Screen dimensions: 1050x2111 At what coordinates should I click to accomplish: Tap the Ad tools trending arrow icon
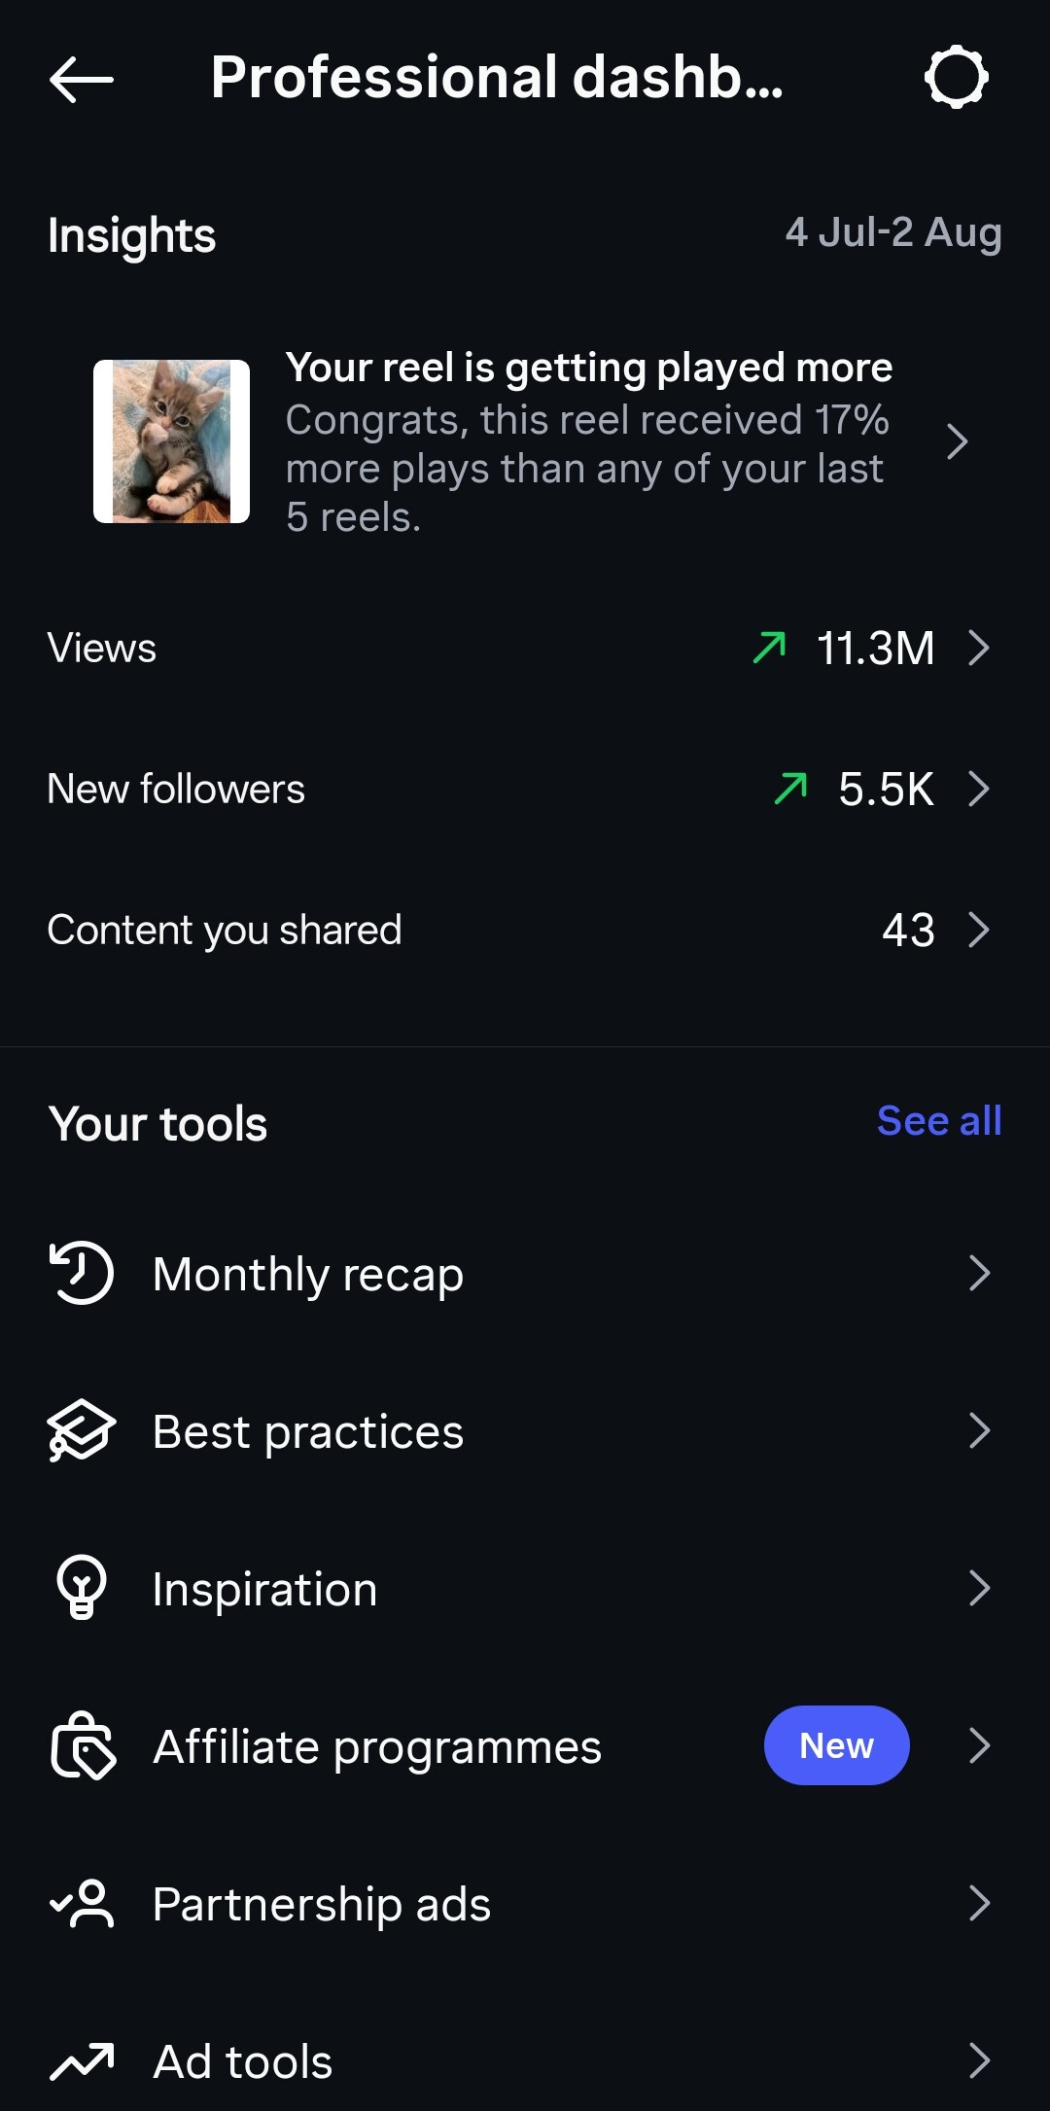coord(82,2061)
